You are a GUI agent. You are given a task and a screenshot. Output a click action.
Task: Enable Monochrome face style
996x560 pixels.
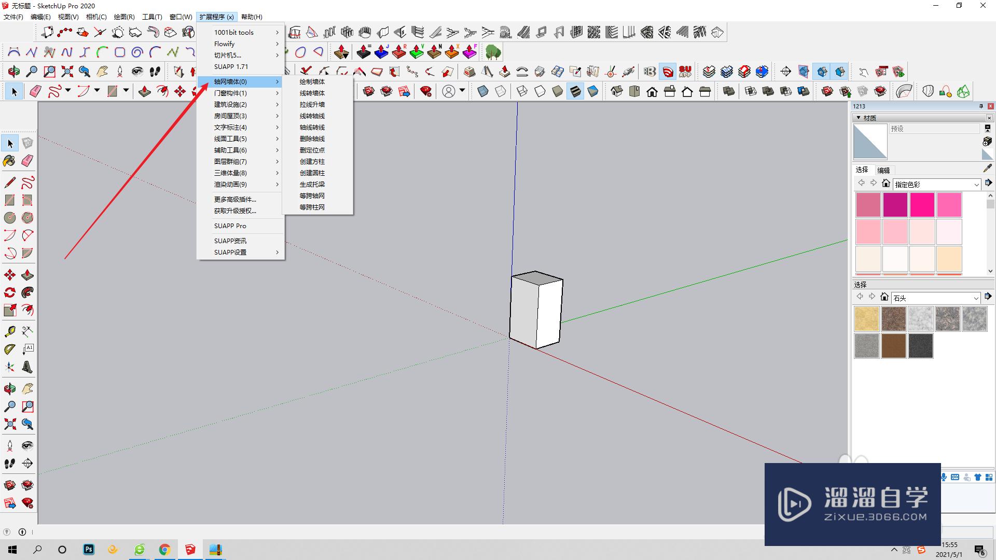click(x=593, y=92)
